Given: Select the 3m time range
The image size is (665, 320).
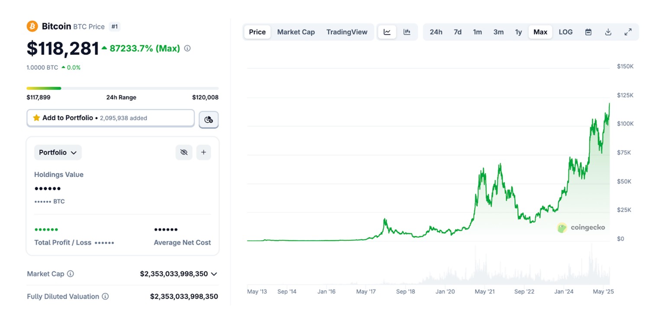Looking at the screenshot, I should (499, 32).
